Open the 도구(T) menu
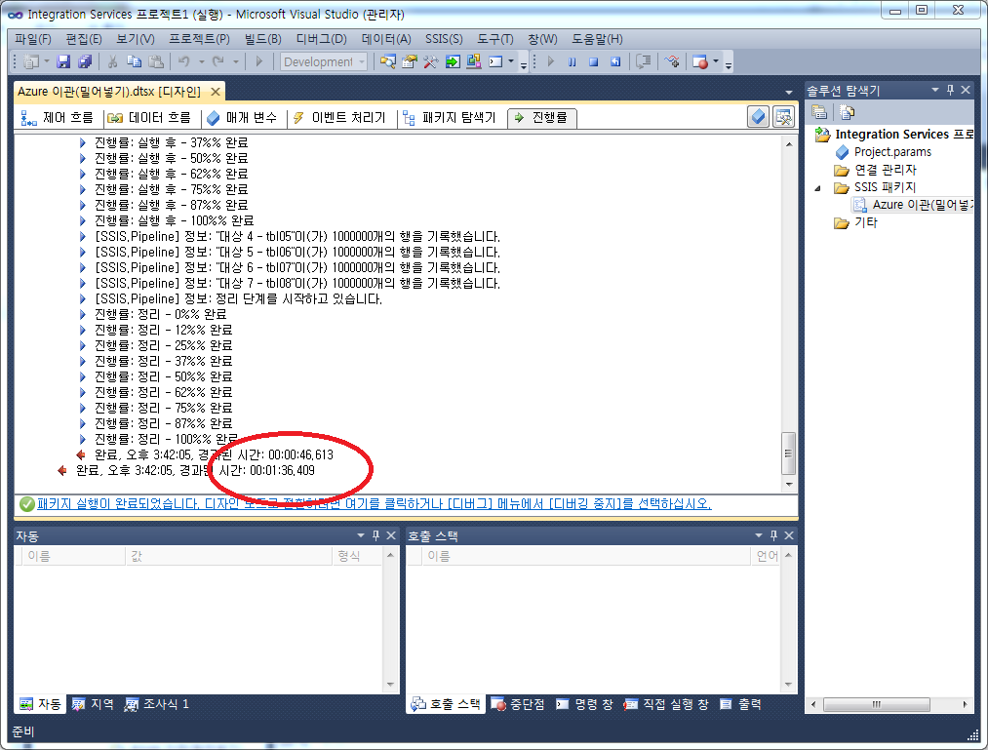 point(495,39)
